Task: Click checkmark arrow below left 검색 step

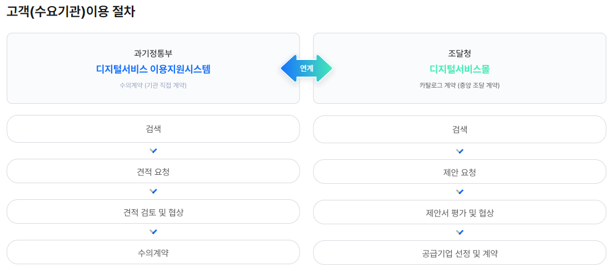Action: [x=153, y=151]
